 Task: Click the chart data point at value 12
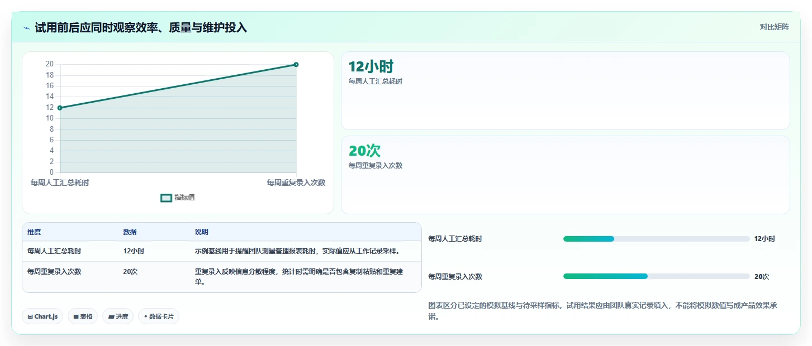coord(60,108)
